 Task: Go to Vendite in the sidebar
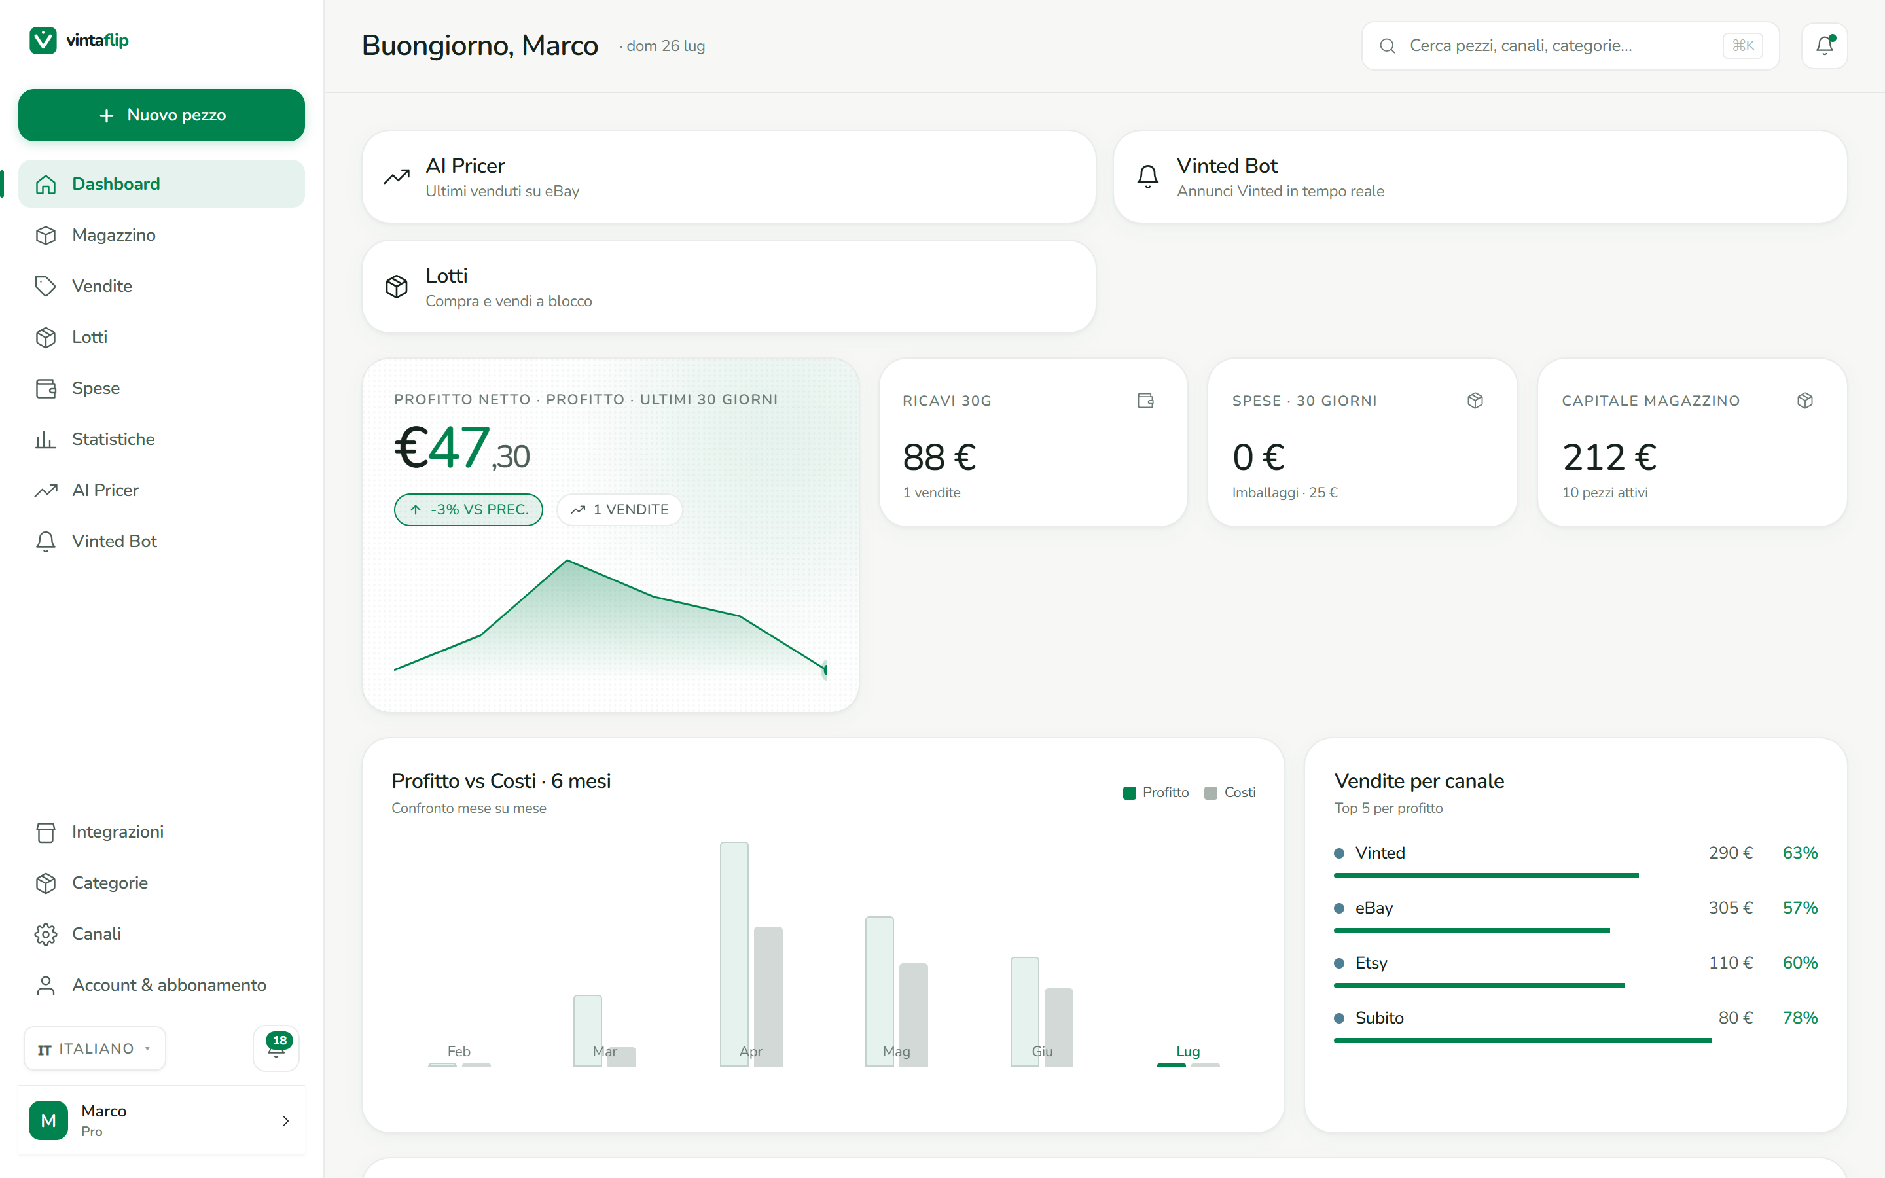(161, 286)
